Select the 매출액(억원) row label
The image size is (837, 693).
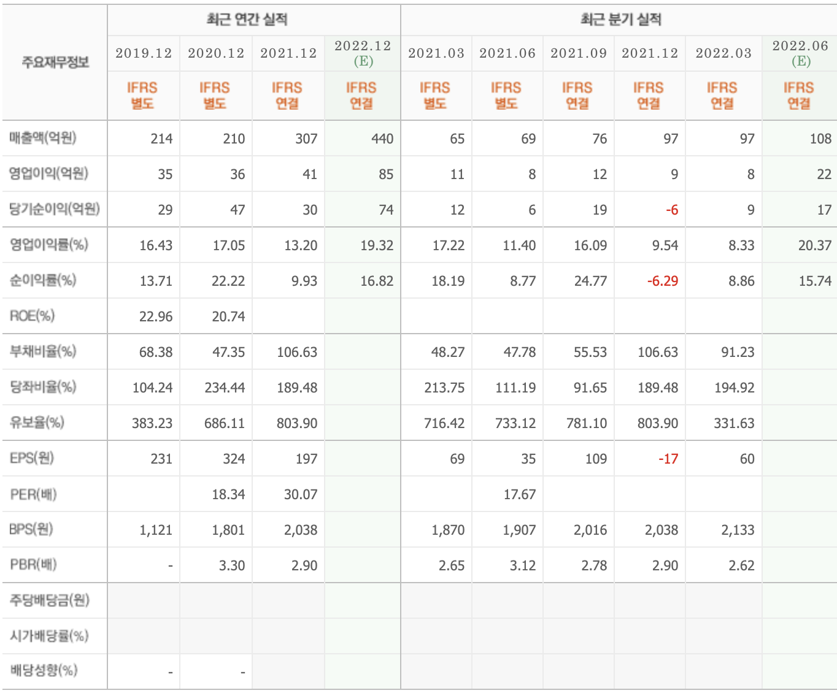coord(42,138)
